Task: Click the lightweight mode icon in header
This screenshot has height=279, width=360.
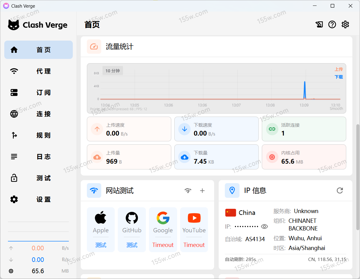Action: point(319,25)
